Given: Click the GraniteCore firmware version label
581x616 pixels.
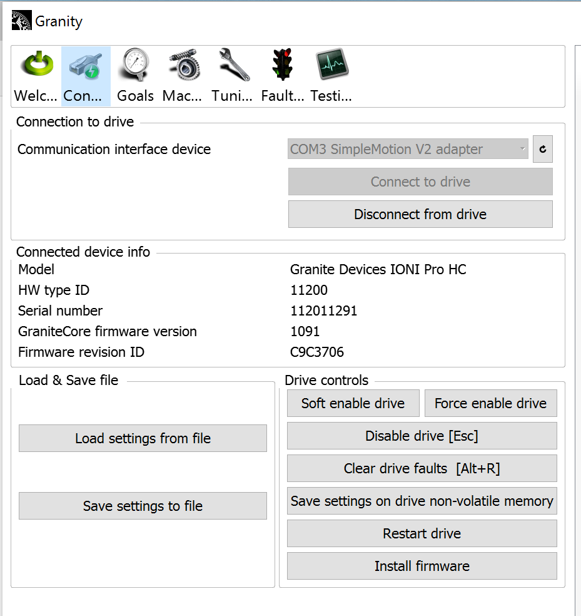Looking at the screenshot, I should click(108, 332).
